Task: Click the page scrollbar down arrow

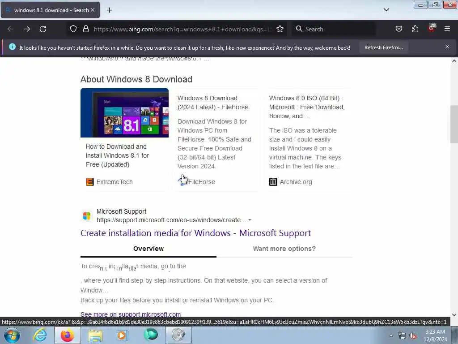Action: click(454, 315)
